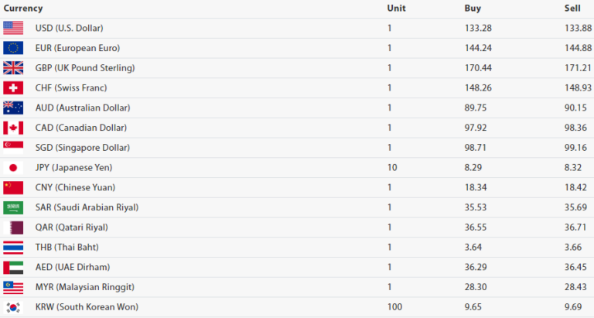Select the Thailand flag icon
This screenshot has width=594, height=318.
[13, 248]
